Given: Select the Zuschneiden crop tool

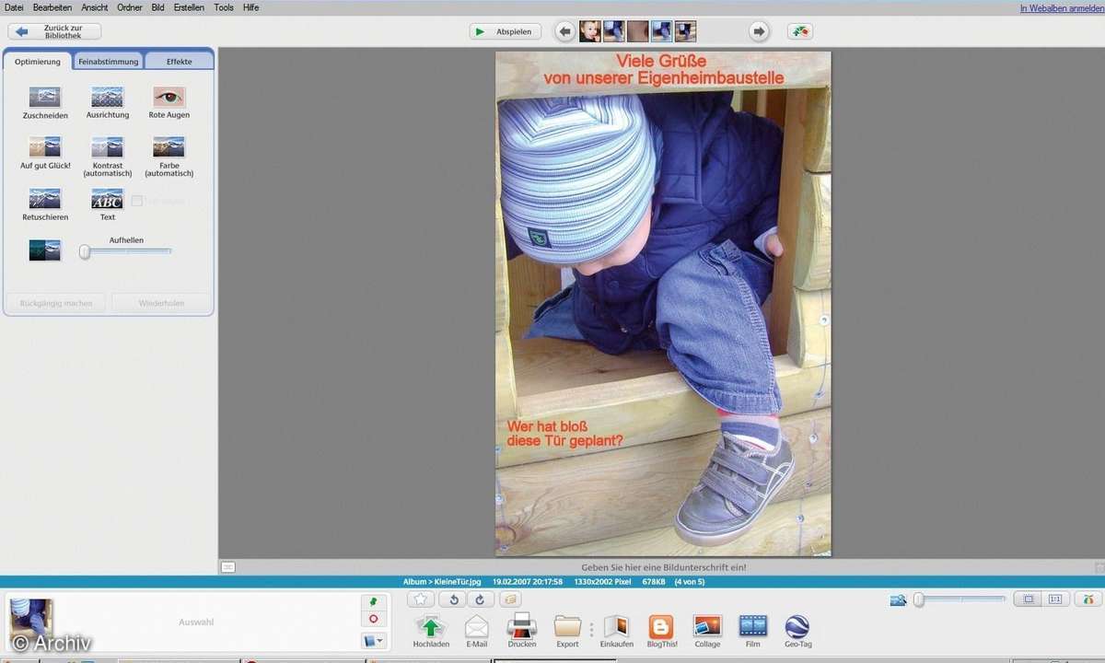Looking at the screenshot, I should [x=44, y=98].
